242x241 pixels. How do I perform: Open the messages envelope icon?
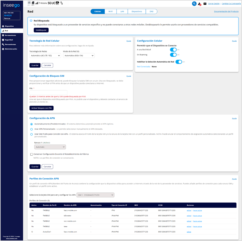(205, 4)
